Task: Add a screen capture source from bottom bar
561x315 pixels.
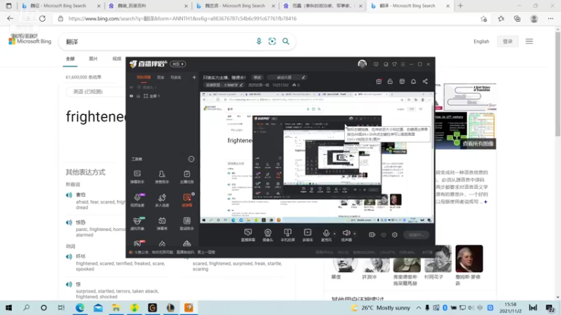Action: (x=248, y=235)
